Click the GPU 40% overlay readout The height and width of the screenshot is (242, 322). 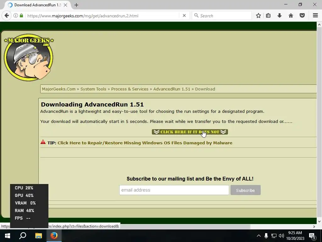click(x=24, y=195)
